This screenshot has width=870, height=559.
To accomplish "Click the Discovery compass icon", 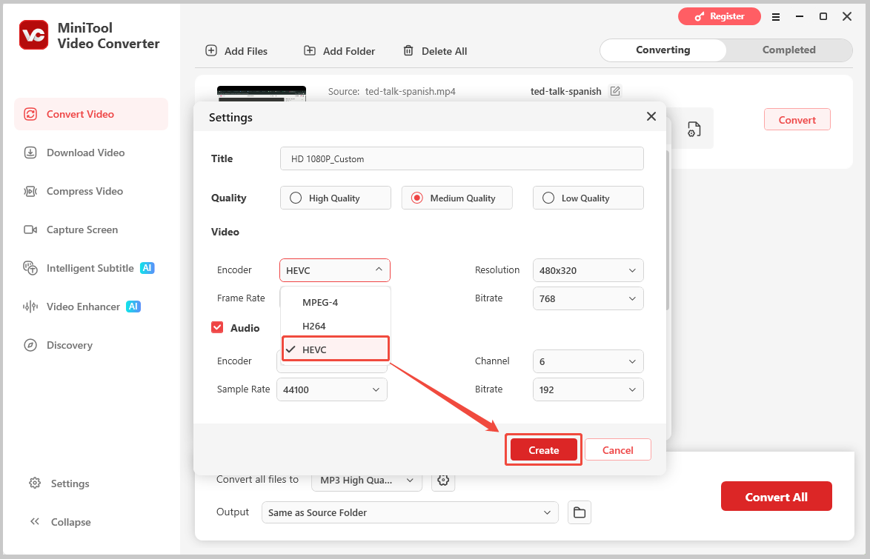I will click(x=30, y=345).
